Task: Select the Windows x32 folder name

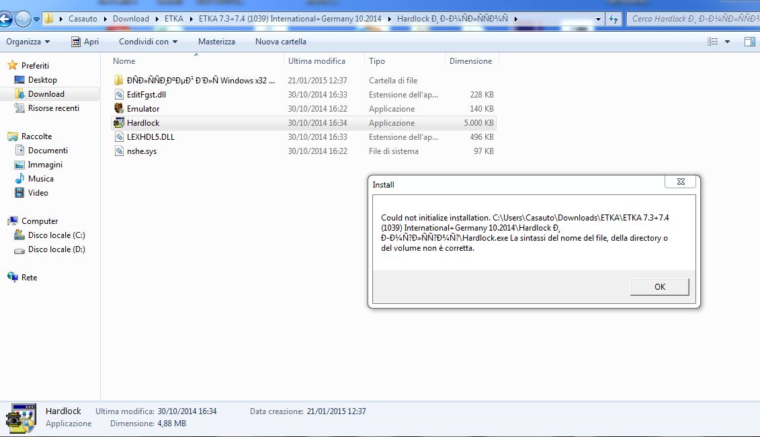Action: [201, 80]
